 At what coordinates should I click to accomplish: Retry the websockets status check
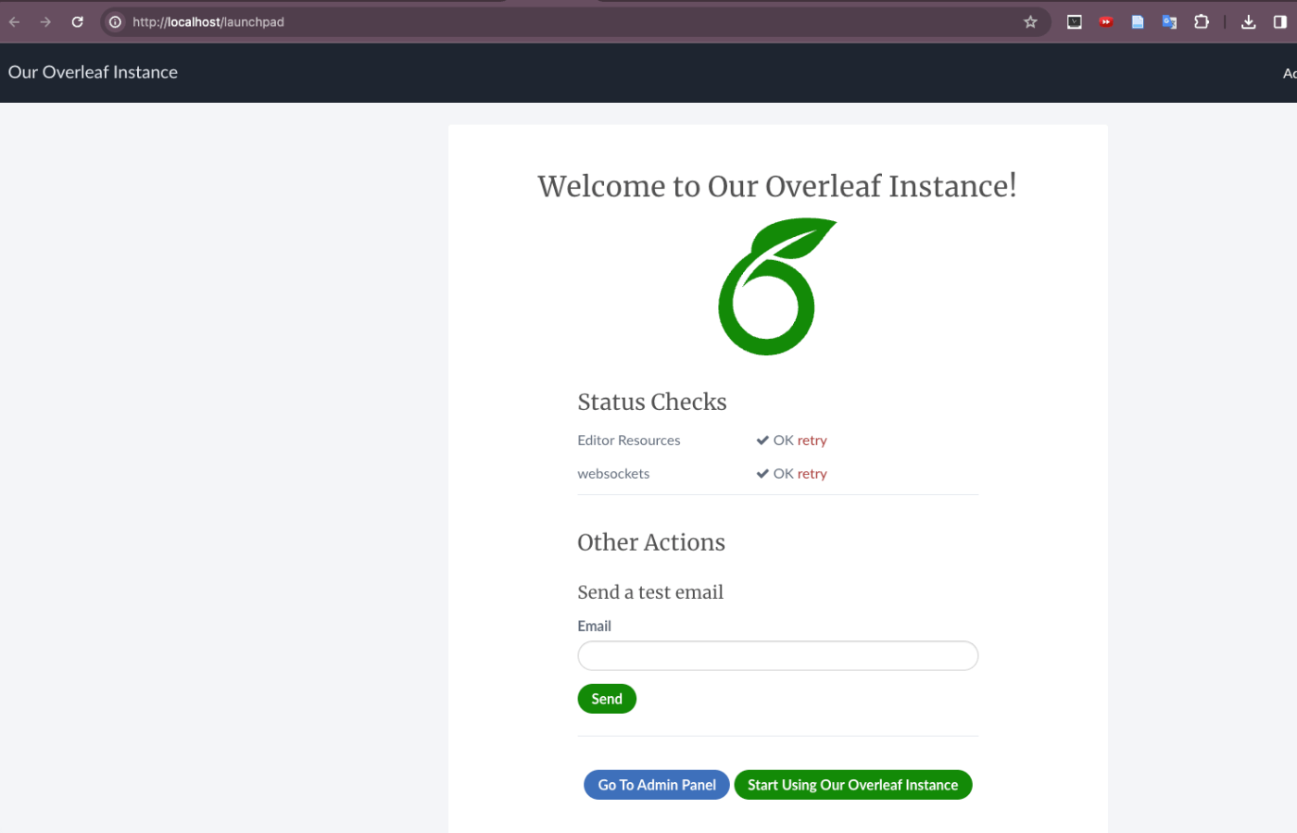(812, 474)
